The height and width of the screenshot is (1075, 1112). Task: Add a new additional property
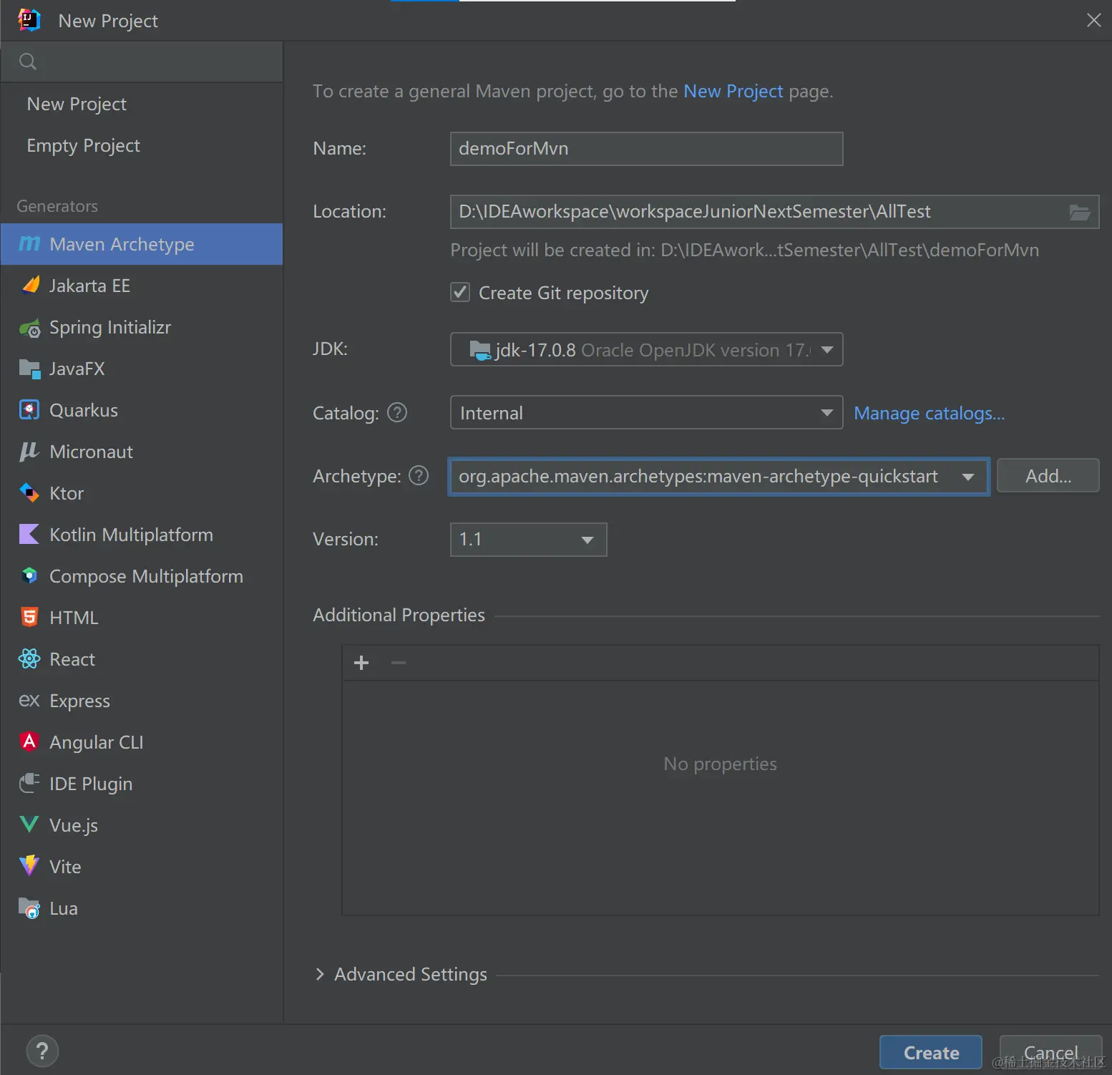click(x=361, y=663)
